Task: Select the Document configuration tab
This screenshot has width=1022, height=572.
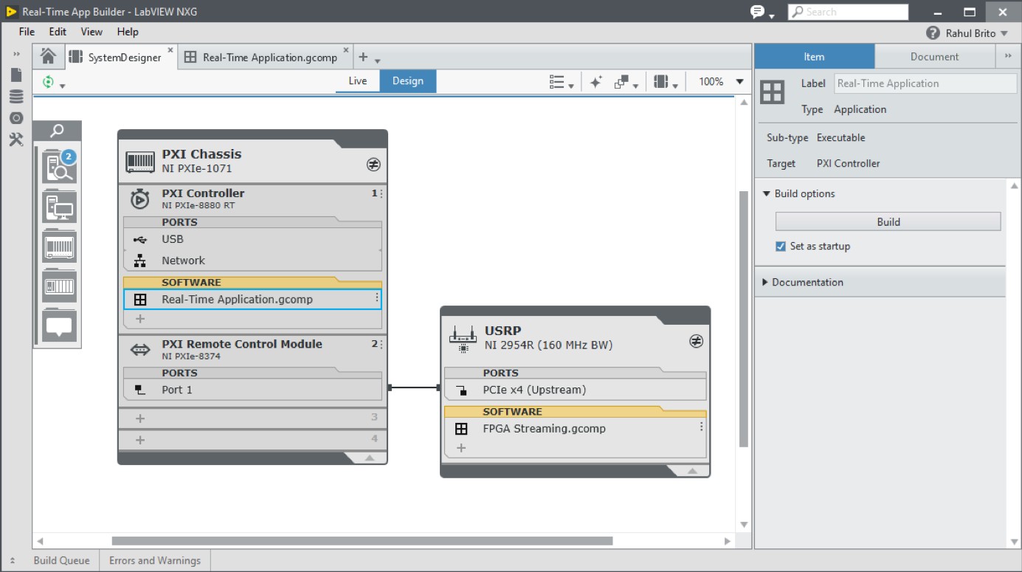Action: pos(934,56)
